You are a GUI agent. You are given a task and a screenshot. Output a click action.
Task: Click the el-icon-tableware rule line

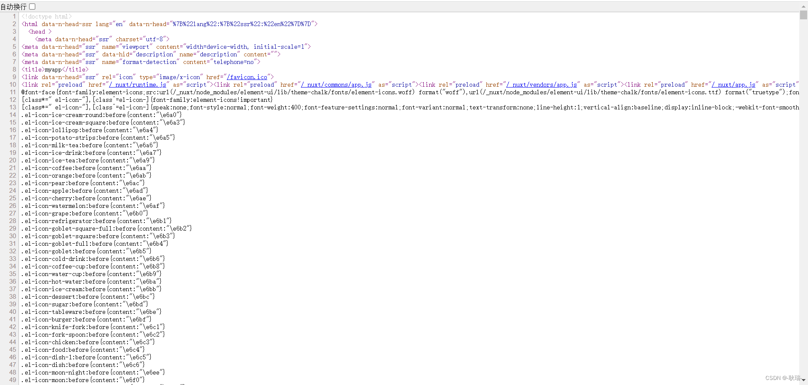(91, 312)
